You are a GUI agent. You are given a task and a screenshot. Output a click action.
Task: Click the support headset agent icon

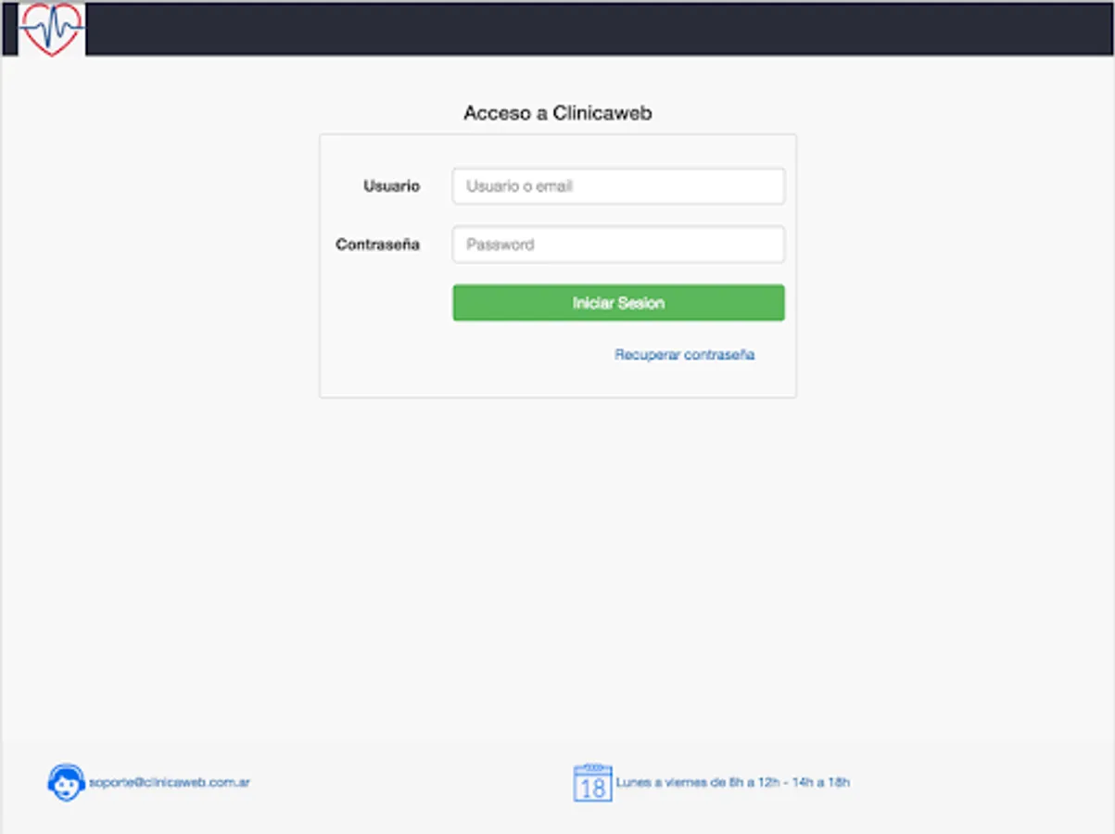pos(66,783)
